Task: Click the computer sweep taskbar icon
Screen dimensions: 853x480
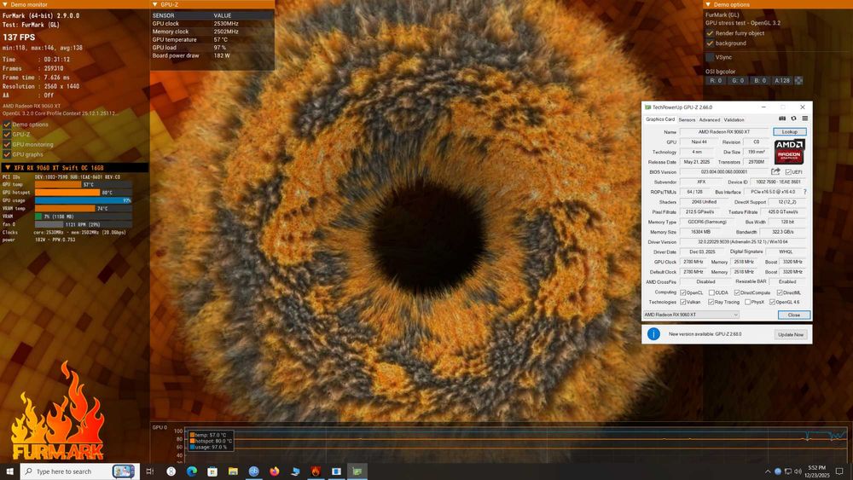Action: 295,471
